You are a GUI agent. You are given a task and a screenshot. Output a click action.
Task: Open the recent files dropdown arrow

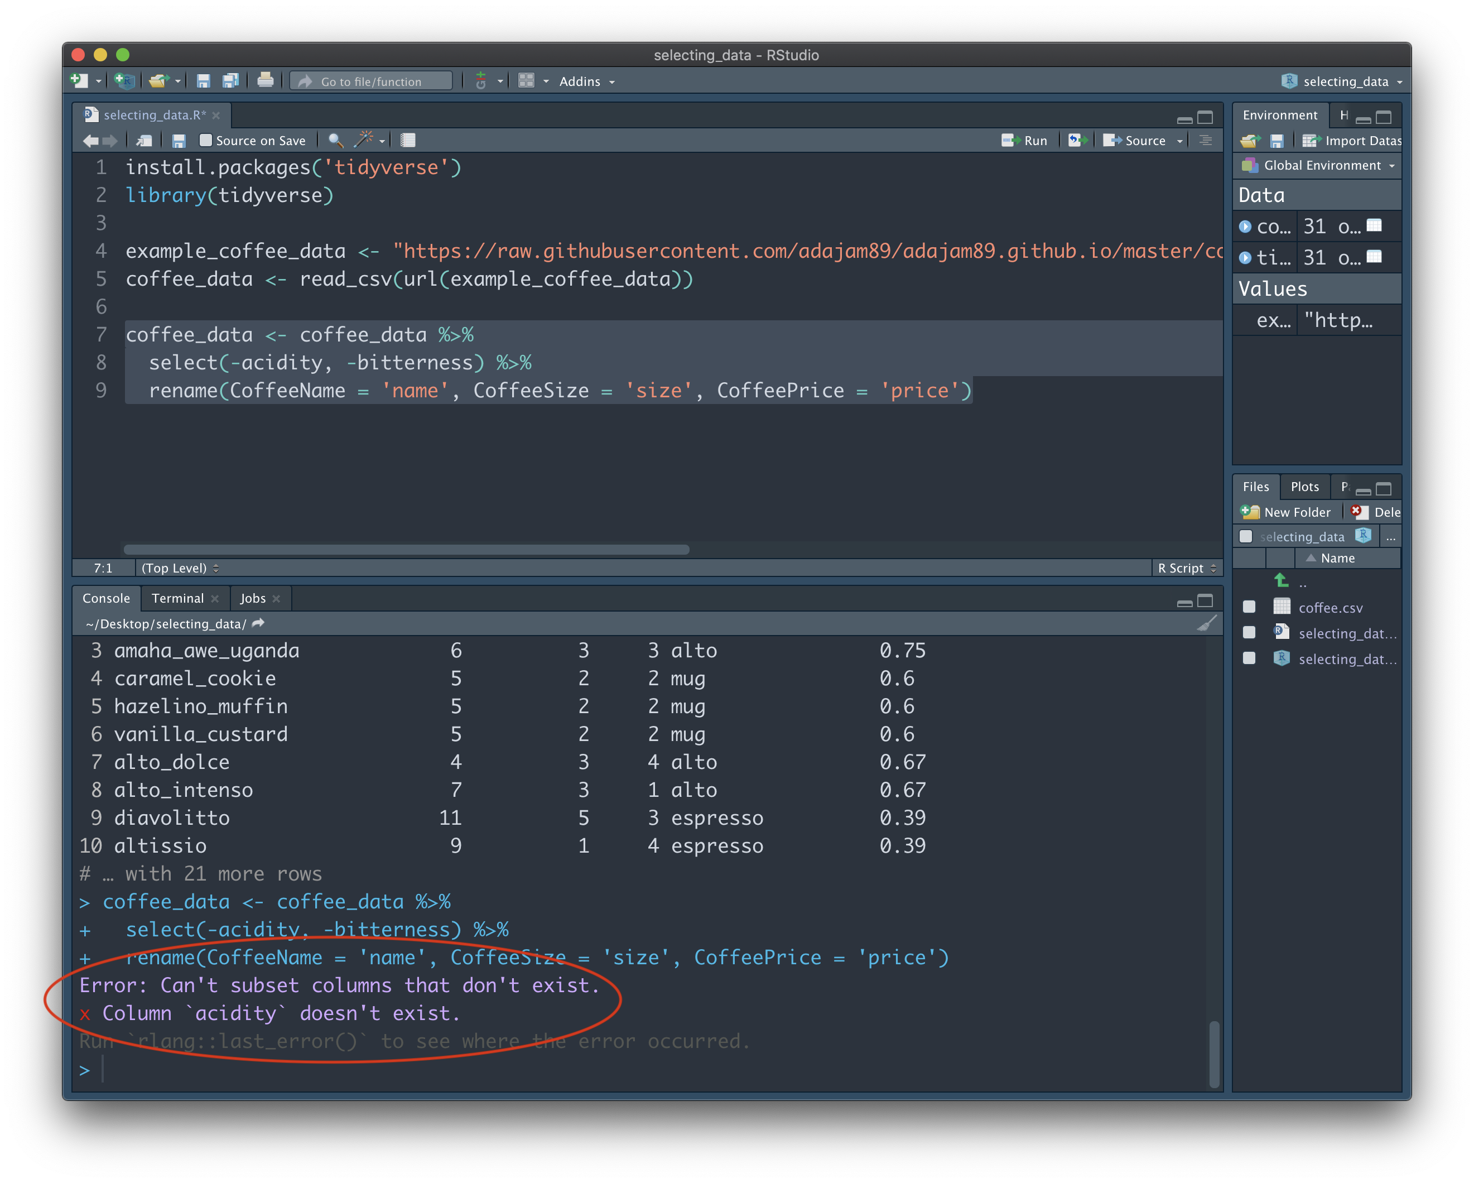[x=178, y=81]
